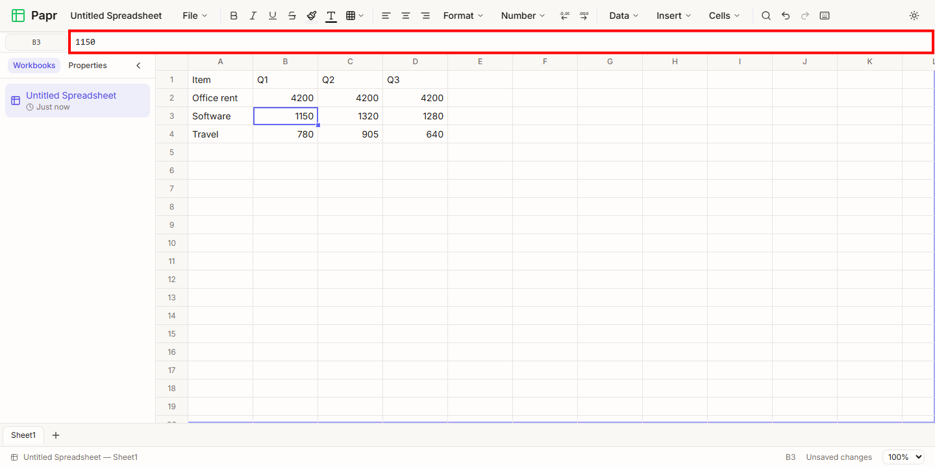
Task: Redo the last action
Action: click(x=805, y=16)
